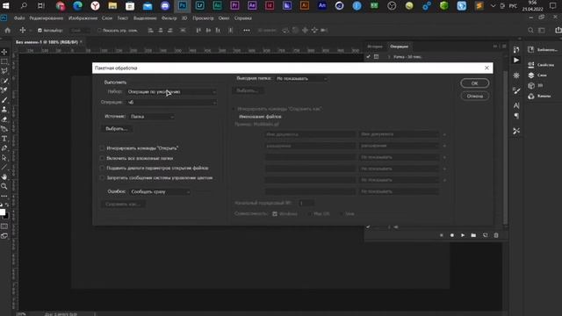Open the 'Фильтр' menu
The width and height of the screenshot is (562, 316).
(169, 18)
